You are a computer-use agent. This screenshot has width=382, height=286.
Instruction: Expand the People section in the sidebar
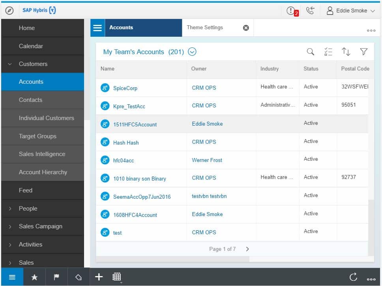coord(28,208)
